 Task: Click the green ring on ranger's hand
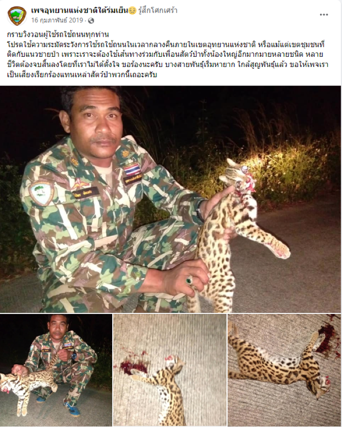189,280
